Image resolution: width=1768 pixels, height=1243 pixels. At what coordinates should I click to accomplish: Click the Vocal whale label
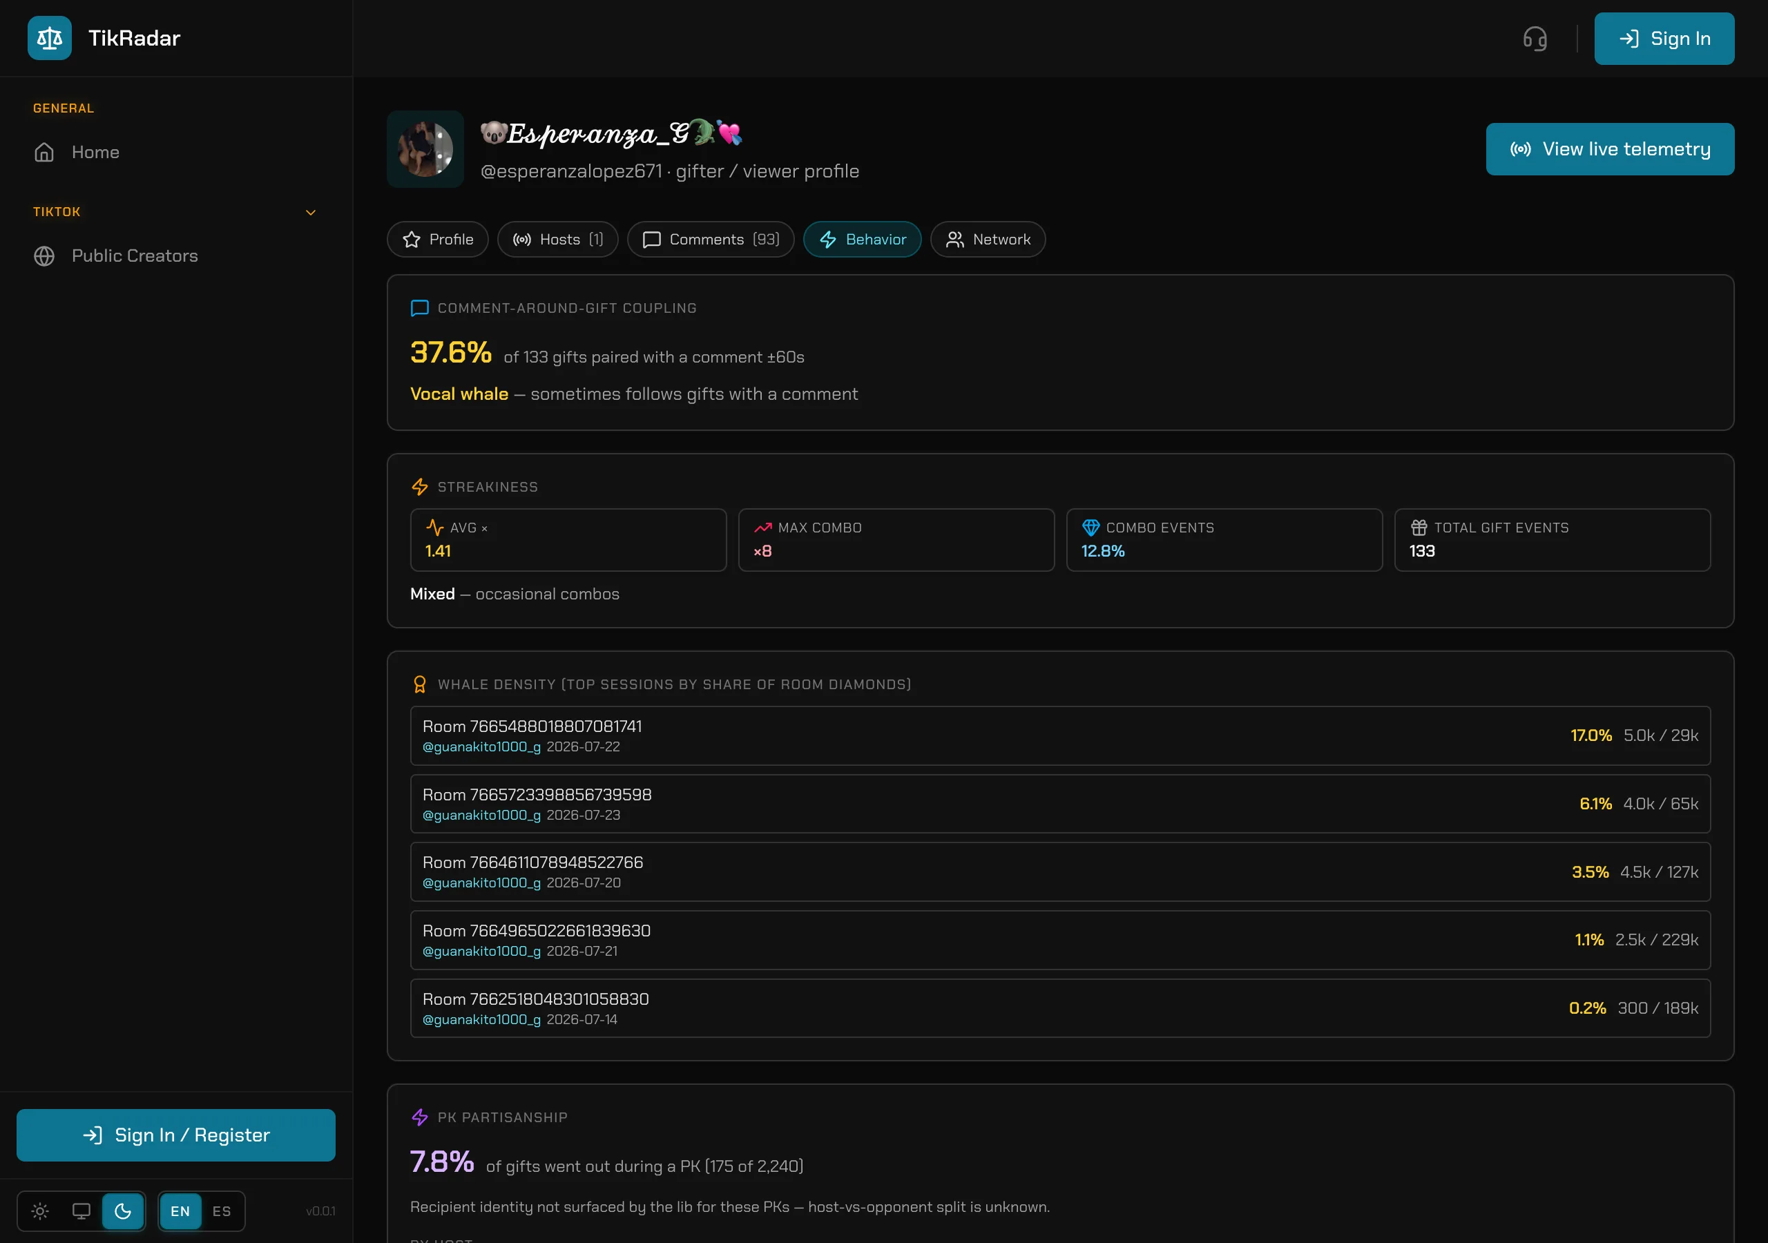(x=459, y=394)
